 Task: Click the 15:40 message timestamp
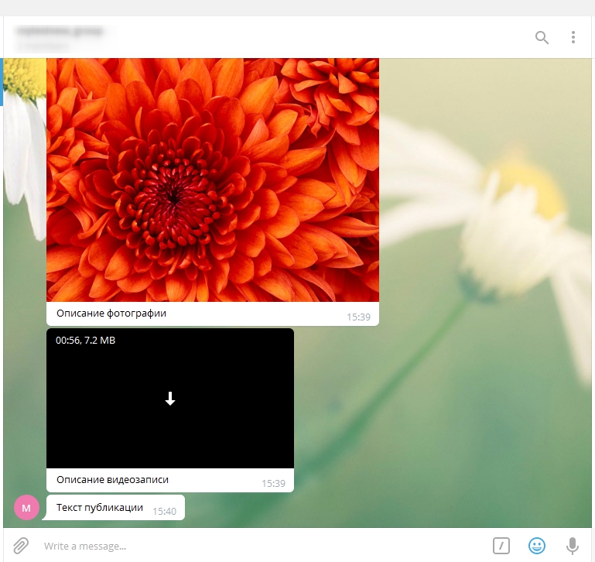pos(164,512)
